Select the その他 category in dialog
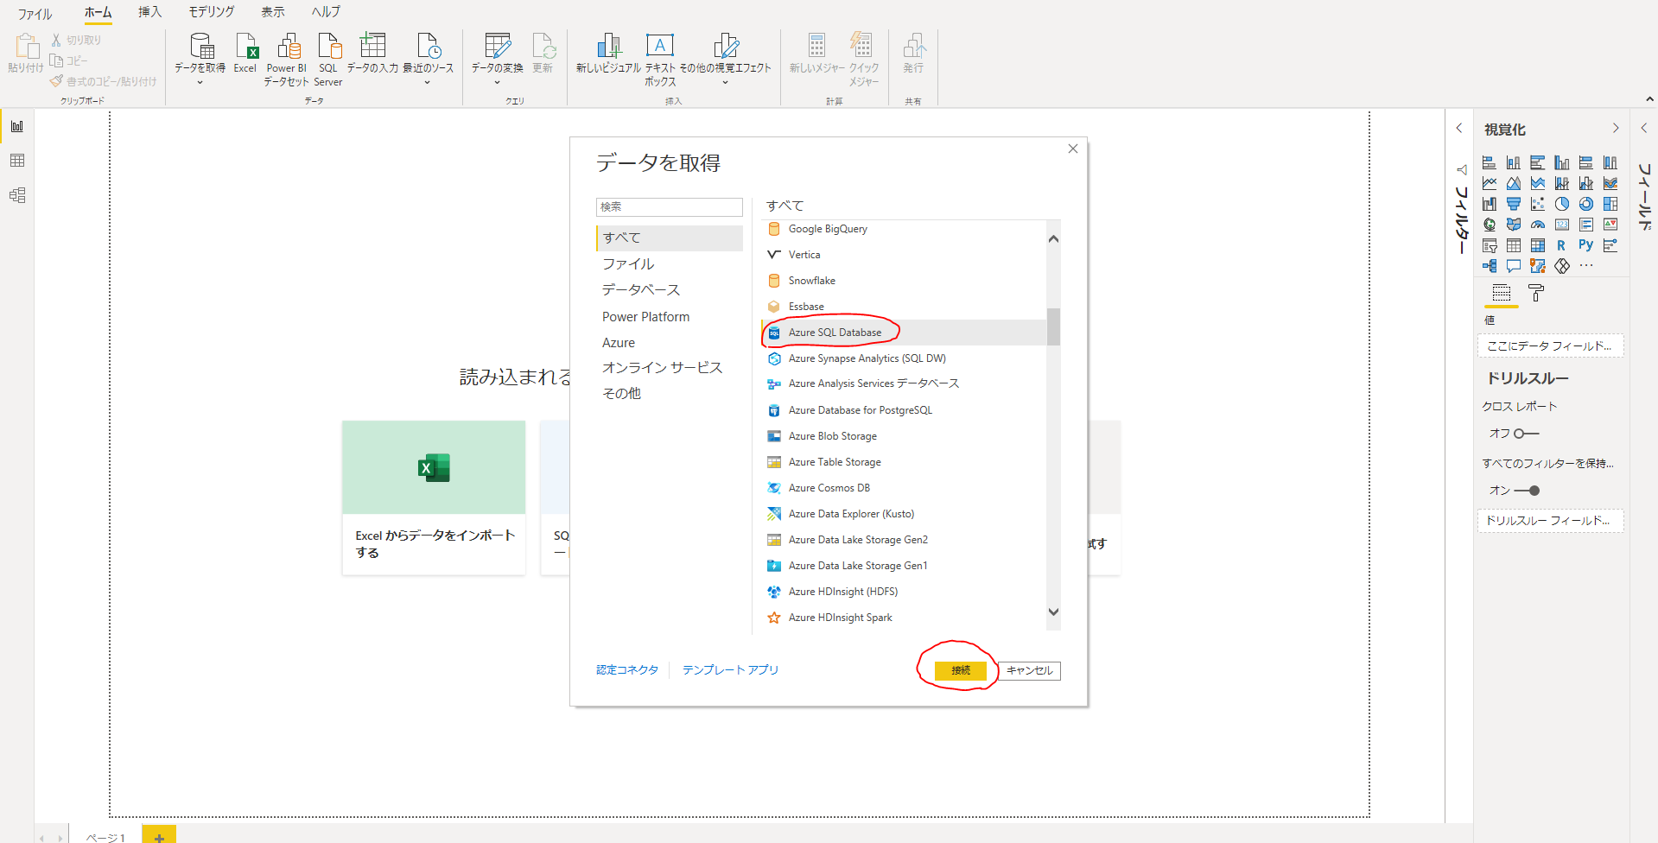The image size is (1658, 843). click(670, 394)
